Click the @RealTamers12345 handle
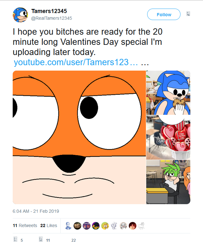Image resolution: width=203 pixels, height=249 pixels. (51, 18)
